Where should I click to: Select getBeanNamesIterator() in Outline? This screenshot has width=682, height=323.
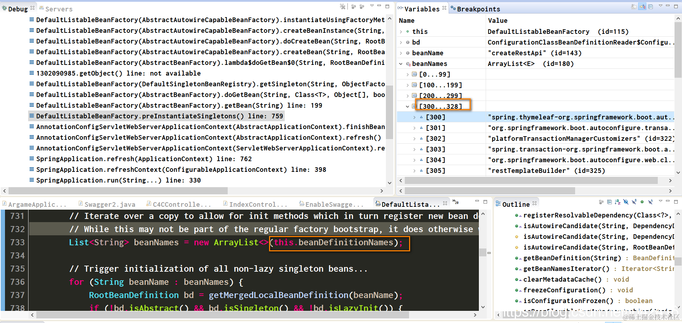594,268
